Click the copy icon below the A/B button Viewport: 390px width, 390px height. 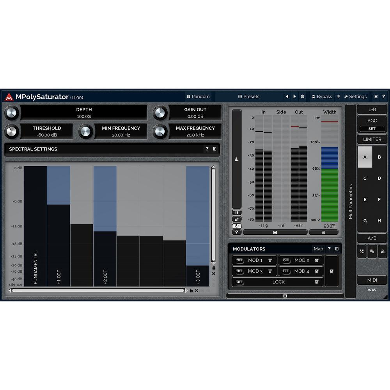click(372, 252)
